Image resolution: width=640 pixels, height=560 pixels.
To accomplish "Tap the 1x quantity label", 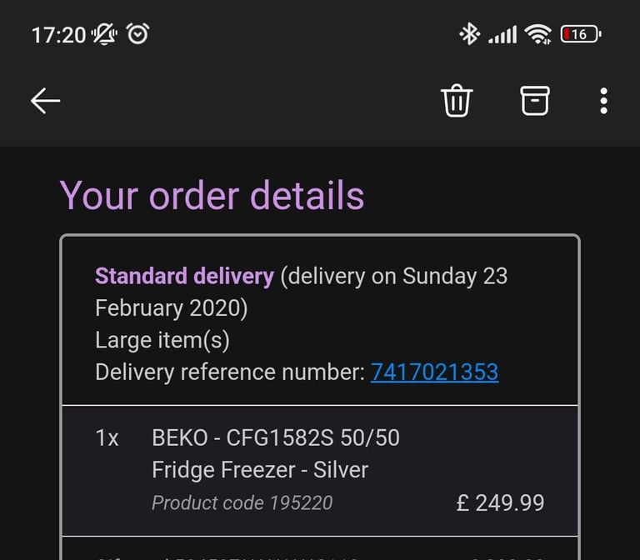I will coord(107,438).
